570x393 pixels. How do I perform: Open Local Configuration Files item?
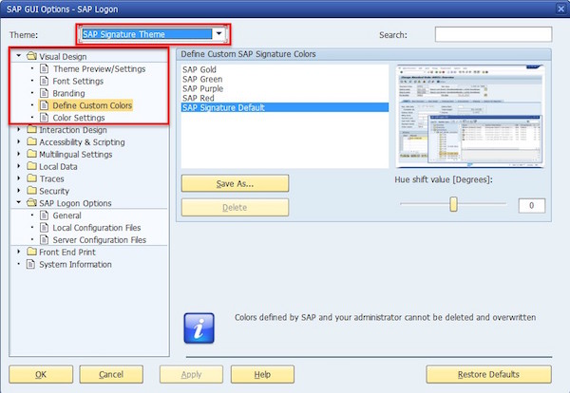pyautogui.click(x=97, y=228)
